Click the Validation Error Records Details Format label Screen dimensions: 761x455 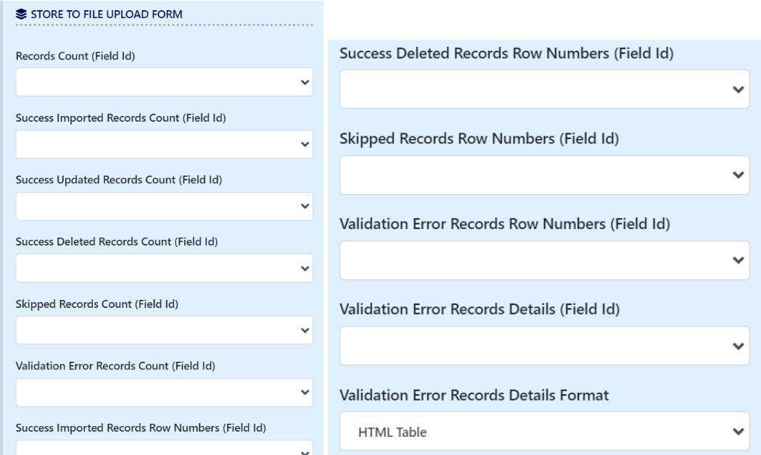474,396
